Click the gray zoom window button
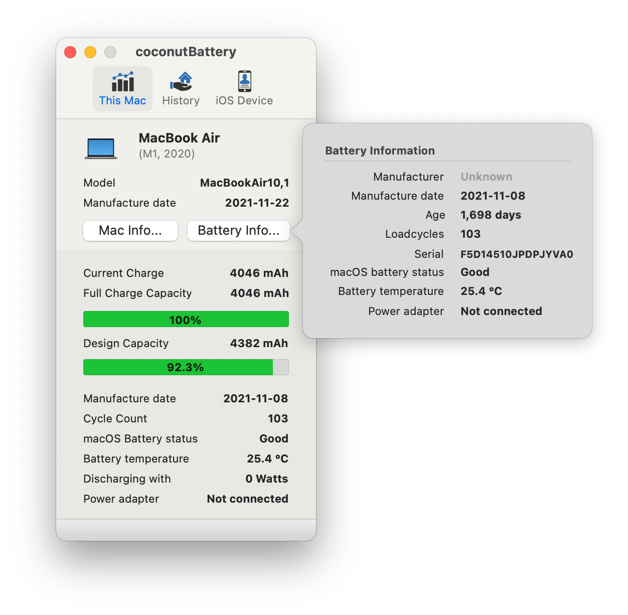This screenshot has width=628, height=615. pyautogui.click(x=110, y=52)
